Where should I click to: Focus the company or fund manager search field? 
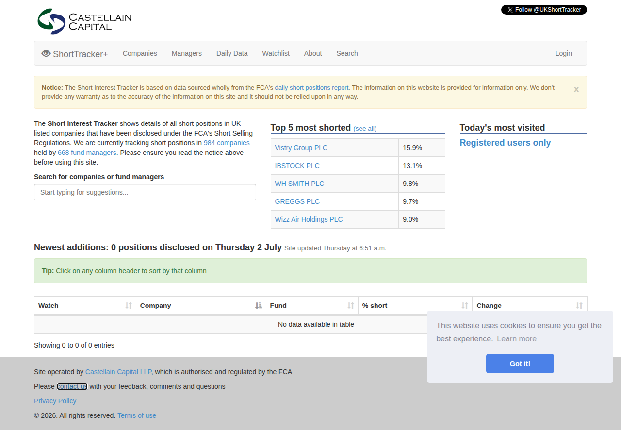click(x=145, y=192)
